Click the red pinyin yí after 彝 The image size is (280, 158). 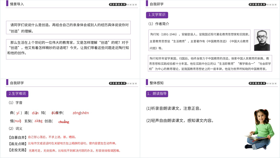click(18, 113)
